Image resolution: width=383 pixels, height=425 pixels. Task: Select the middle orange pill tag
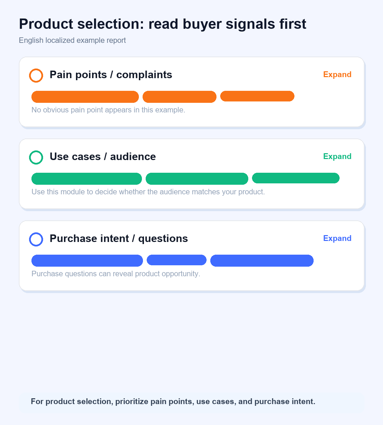[180, 97]
